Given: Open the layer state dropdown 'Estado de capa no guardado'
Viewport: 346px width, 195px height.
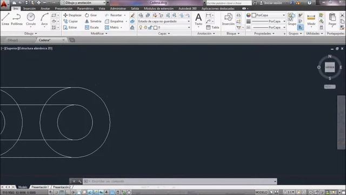Looking at the screenshot, I should click(164, 21).
